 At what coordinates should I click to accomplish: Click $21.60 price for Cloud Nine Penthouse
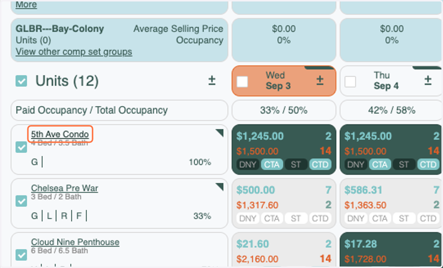click(253, 244)
